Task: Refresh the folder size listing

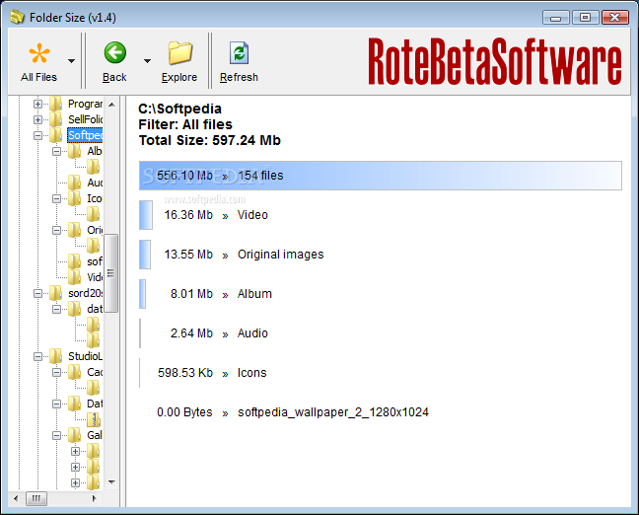Action: pos(239,53)
